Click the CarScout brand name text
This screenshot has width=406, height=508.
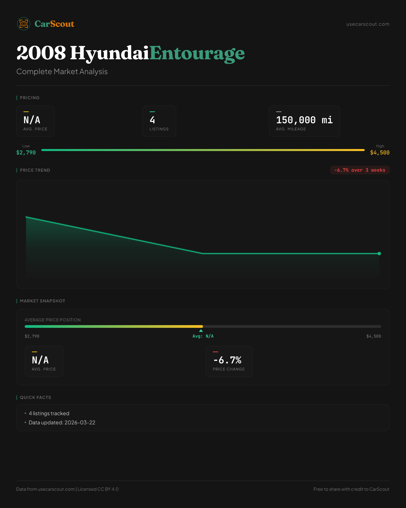(54, 24)
